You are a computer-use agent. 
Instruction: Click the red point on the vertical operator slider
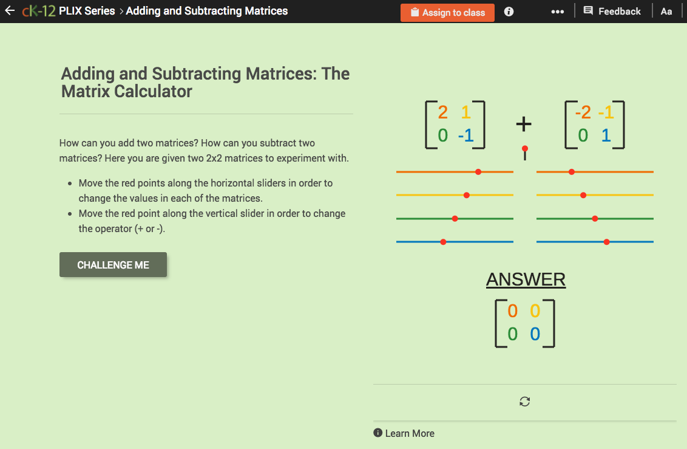pos(524,148)
